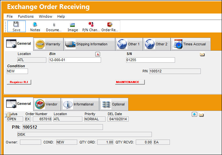Click the Condition label text
Image resolution: width=222 pixels, height=155 pixels.
(16, 66)
